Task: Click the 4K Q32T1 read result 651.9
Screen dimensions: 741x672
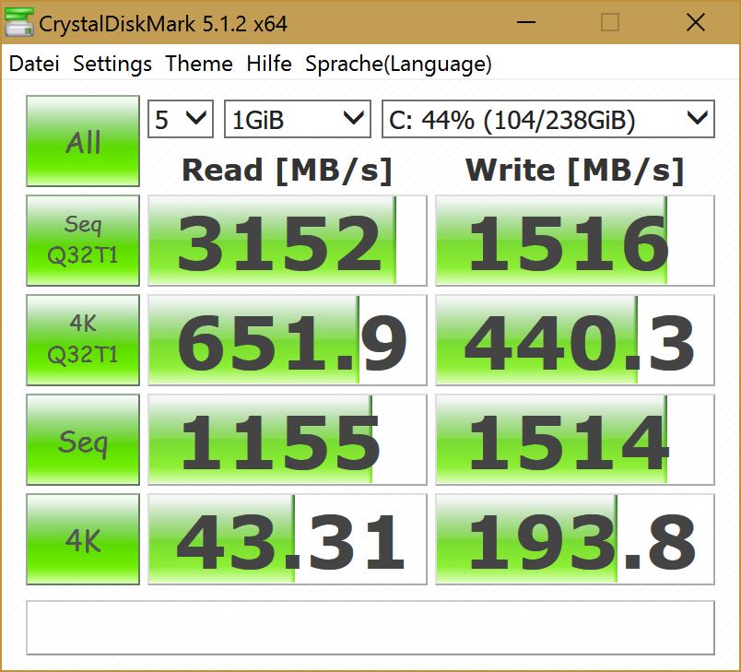Action: click(288, 340)
